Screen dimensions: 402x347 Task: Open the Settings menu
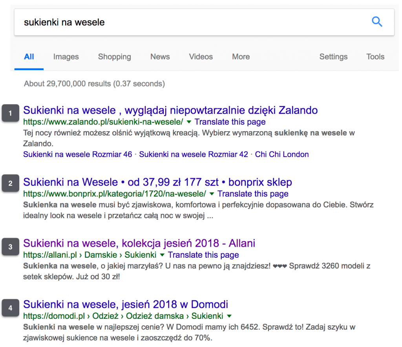pyautogui.click(x=333, y=57)
